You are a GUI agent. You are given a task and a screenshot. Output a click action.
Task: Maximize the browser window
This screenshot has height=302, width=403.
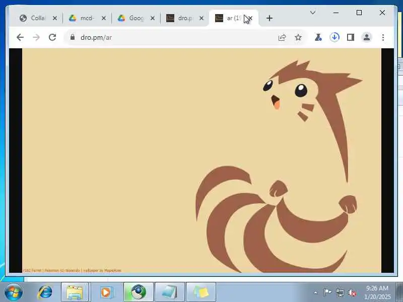click(359, 13)
